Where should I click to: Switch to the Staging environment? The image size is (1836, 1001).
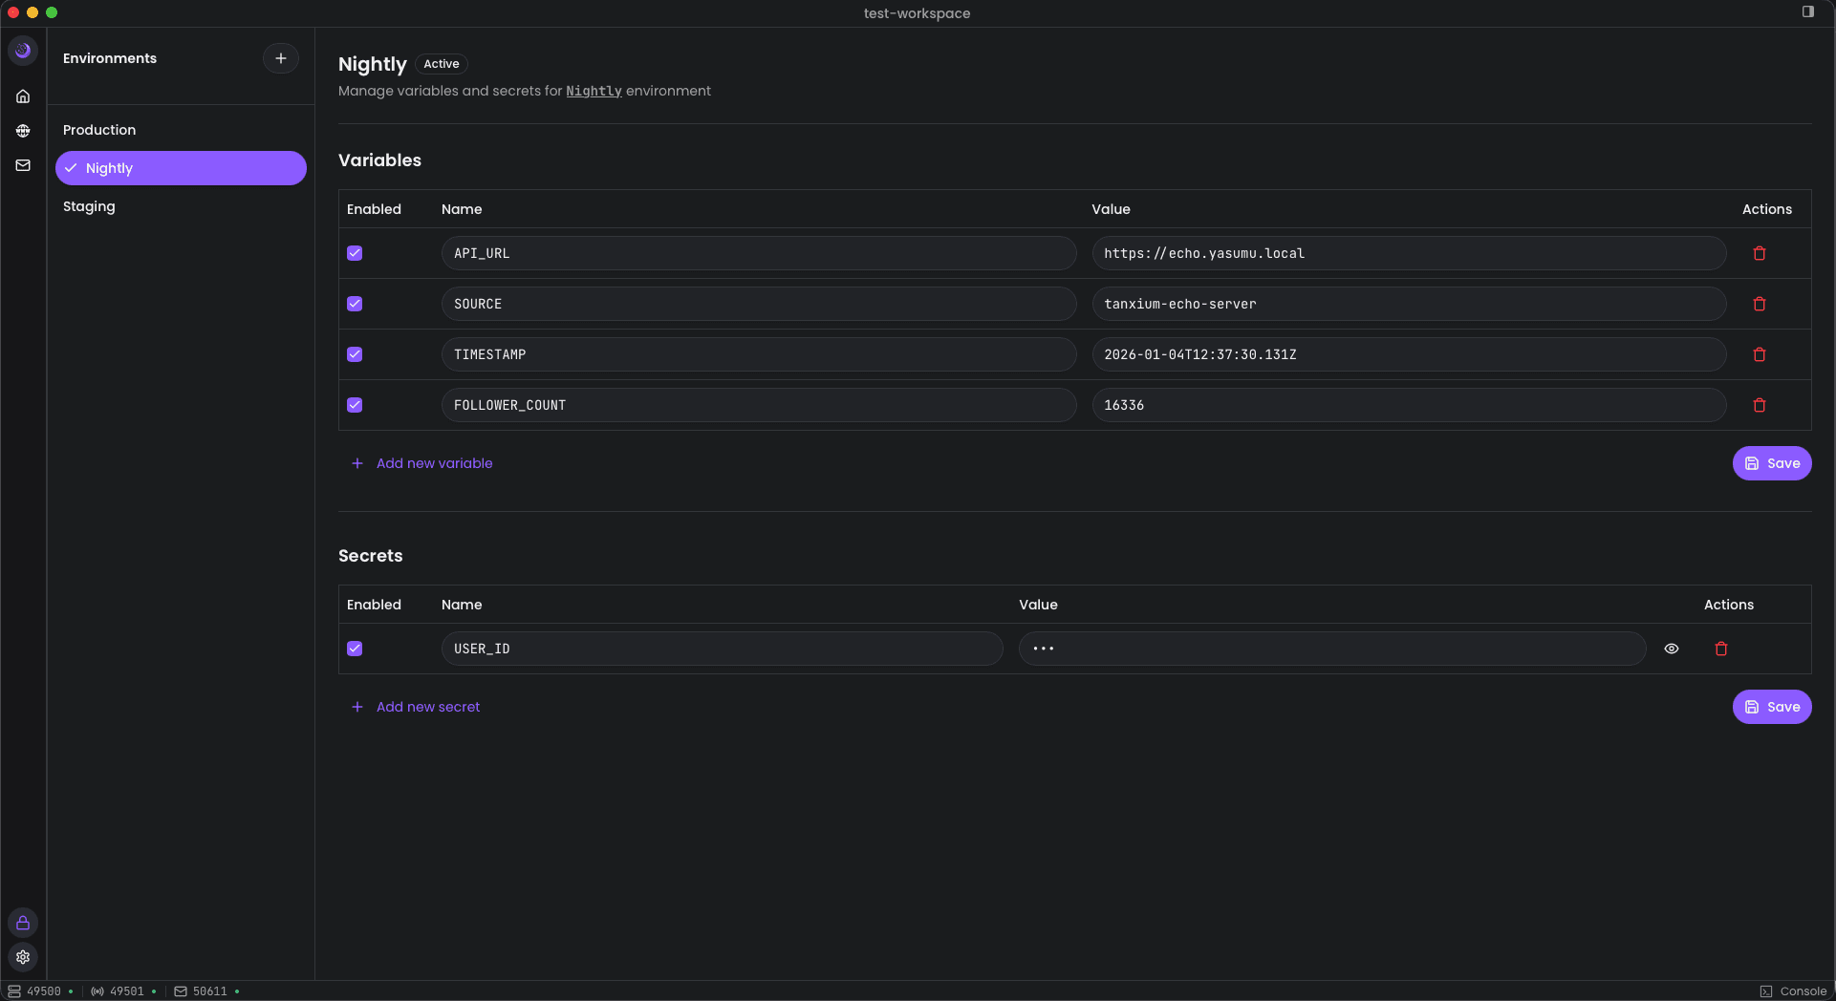click(89, 206)
